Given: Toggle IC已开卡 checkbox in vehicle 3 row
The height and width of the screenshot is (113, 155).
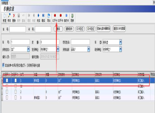Looking at the screenshot, I should (x=7, y=97).
